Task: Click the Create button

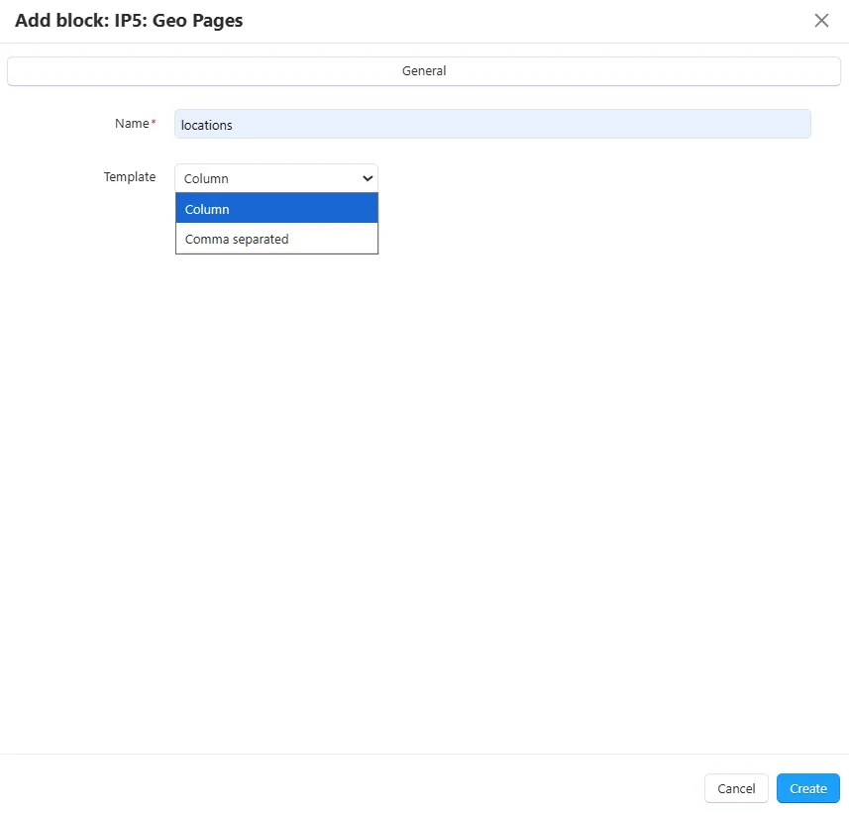Action: (807, 788)
